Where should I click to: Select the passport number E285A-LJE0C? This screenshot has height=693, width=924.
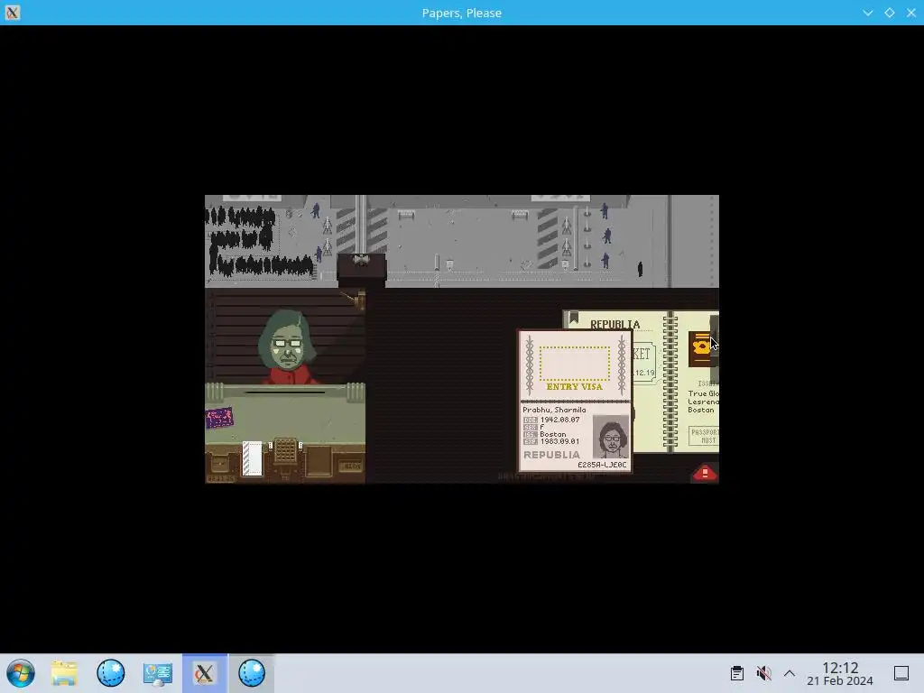point(602,465)
